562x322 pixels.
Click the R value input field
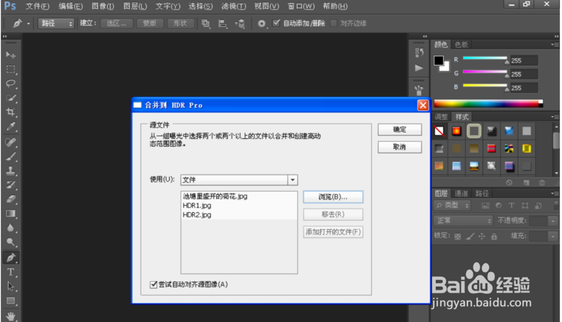click(524, 61)
